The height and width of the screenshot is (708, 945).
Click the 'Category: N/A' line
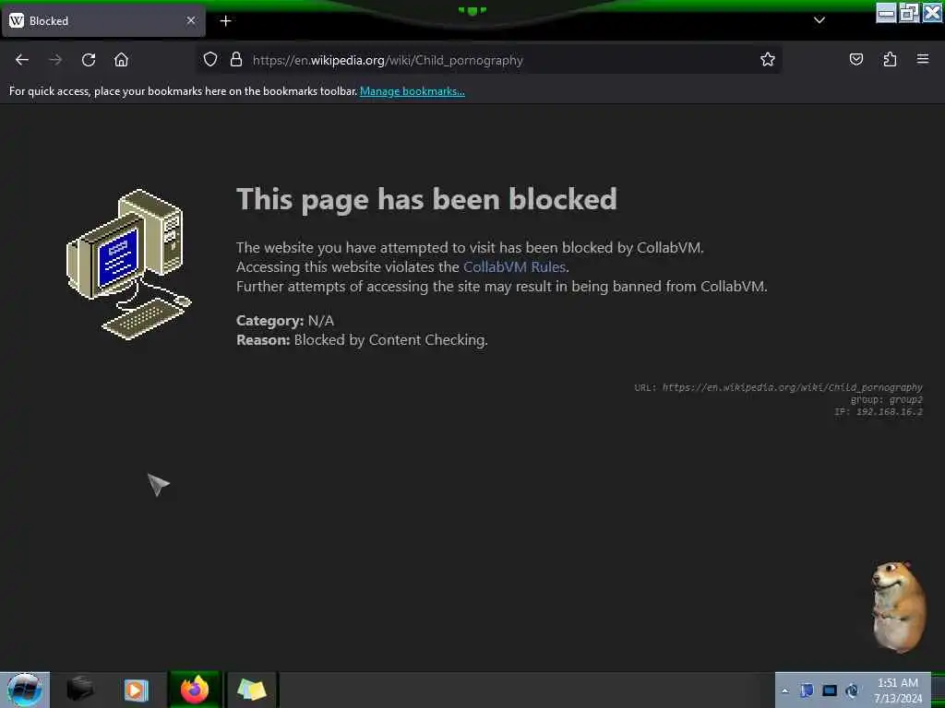coord(285,321)
